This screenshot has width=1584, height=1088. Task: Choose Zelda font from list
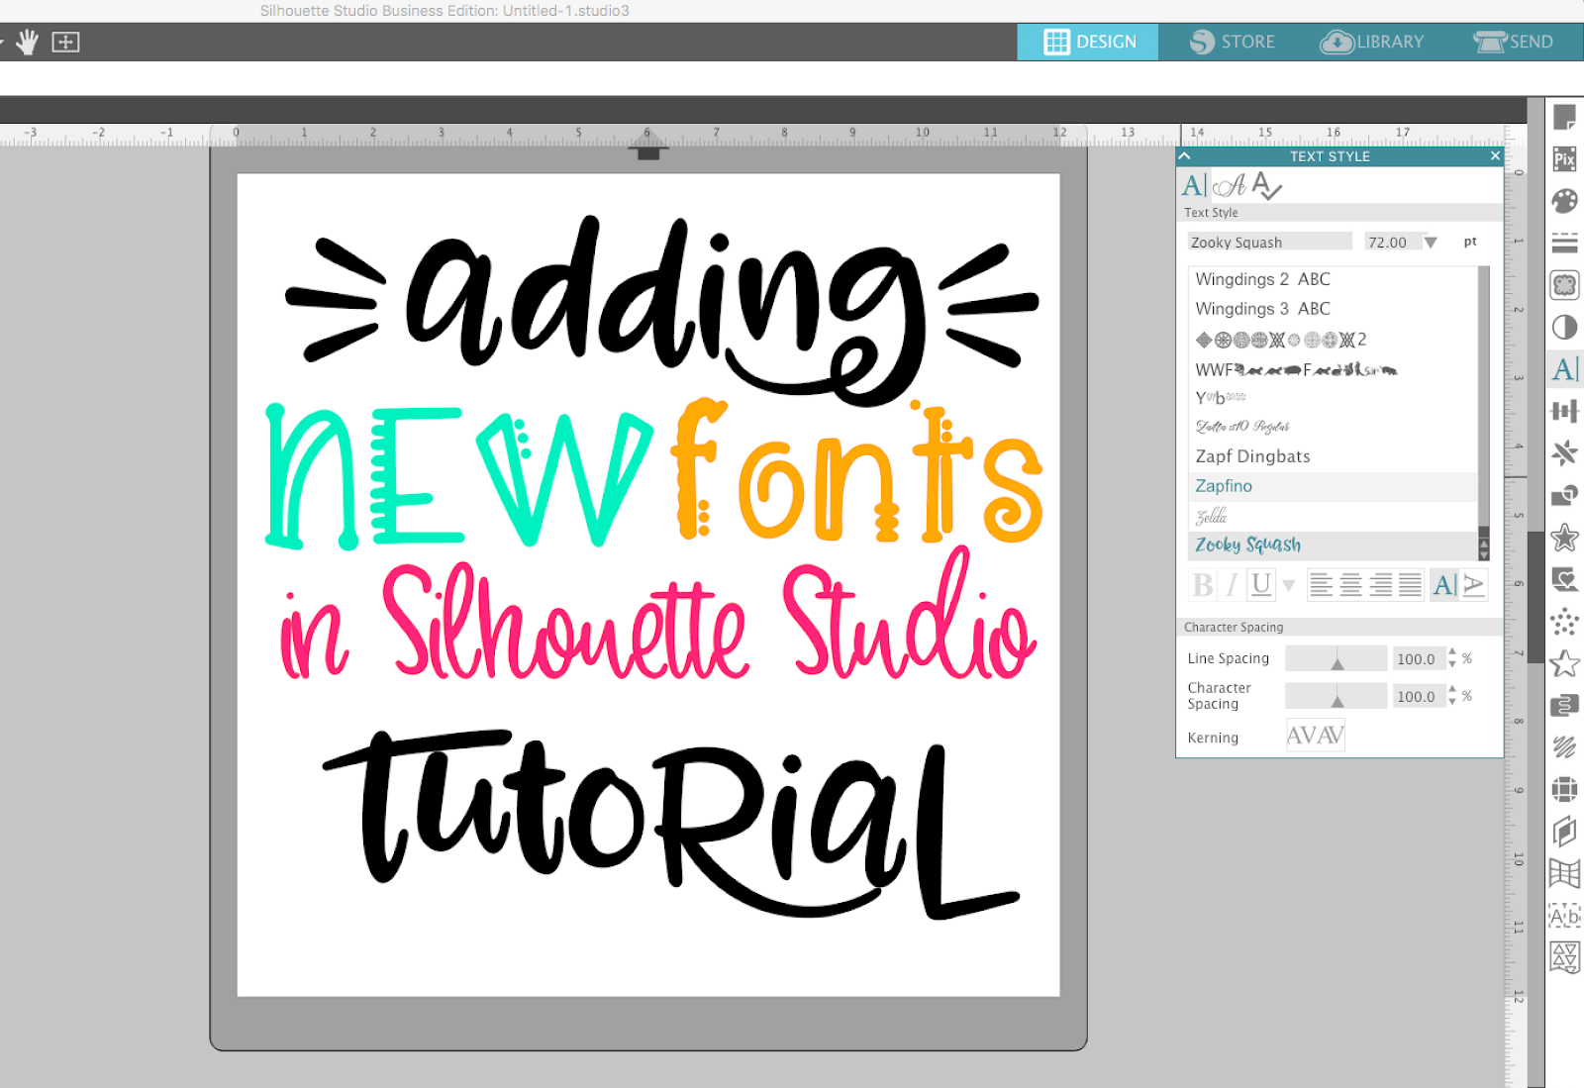(1333, 516)
